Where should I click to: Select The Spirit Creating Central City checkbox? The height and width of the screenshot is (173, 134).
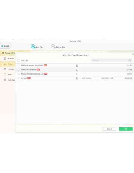[x=19, y=74]
